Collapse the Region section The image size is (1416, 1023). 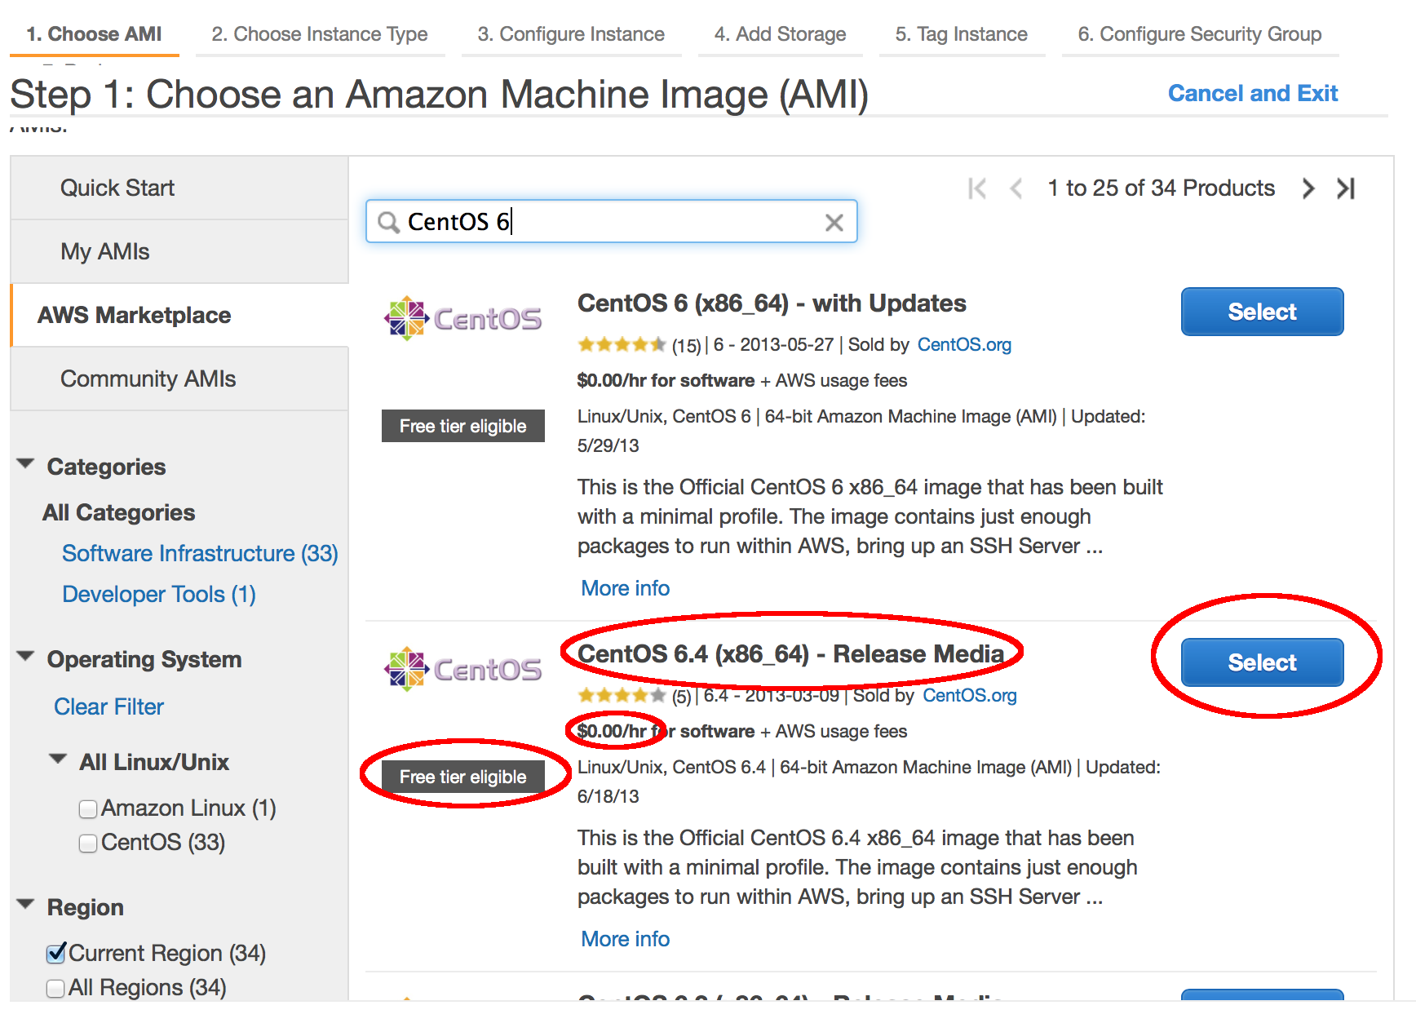click(25, 905)
